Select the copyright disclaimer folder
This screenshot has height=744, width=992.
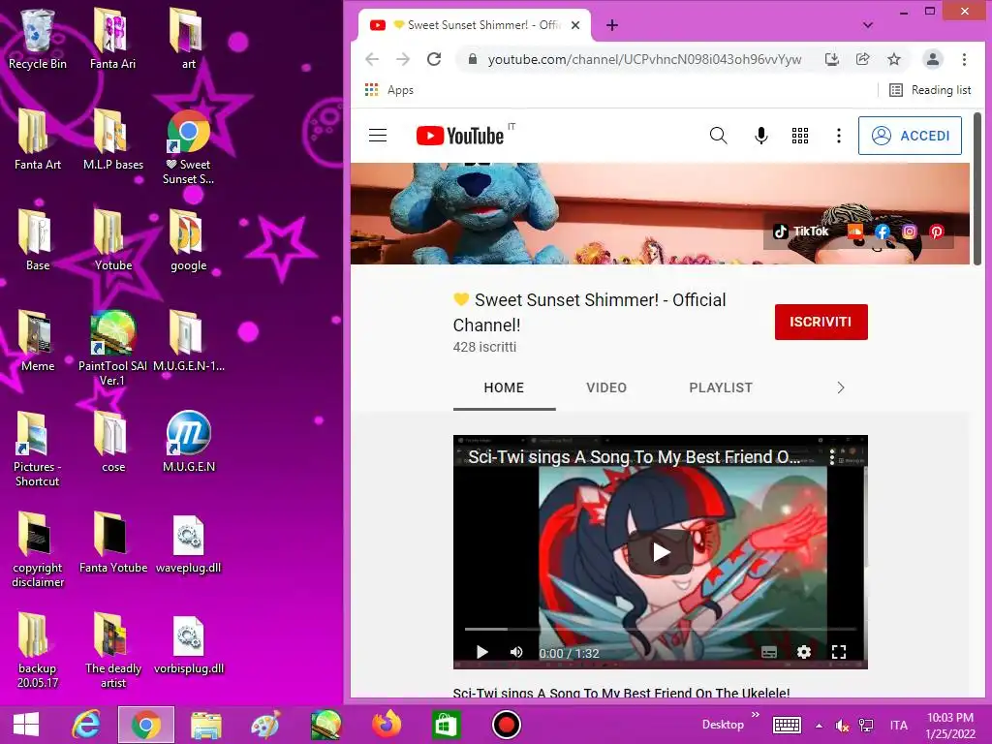[38, 550]
